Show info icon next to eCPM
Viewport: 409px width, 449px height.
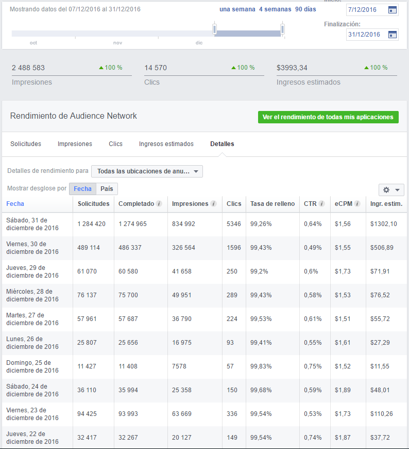pos(357,203)
